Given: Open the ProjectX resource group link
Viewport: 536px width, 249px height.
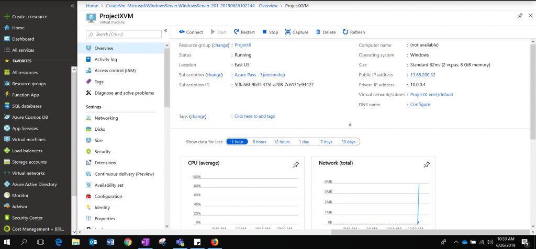Looking at the screenshot, I should point(243,45).
